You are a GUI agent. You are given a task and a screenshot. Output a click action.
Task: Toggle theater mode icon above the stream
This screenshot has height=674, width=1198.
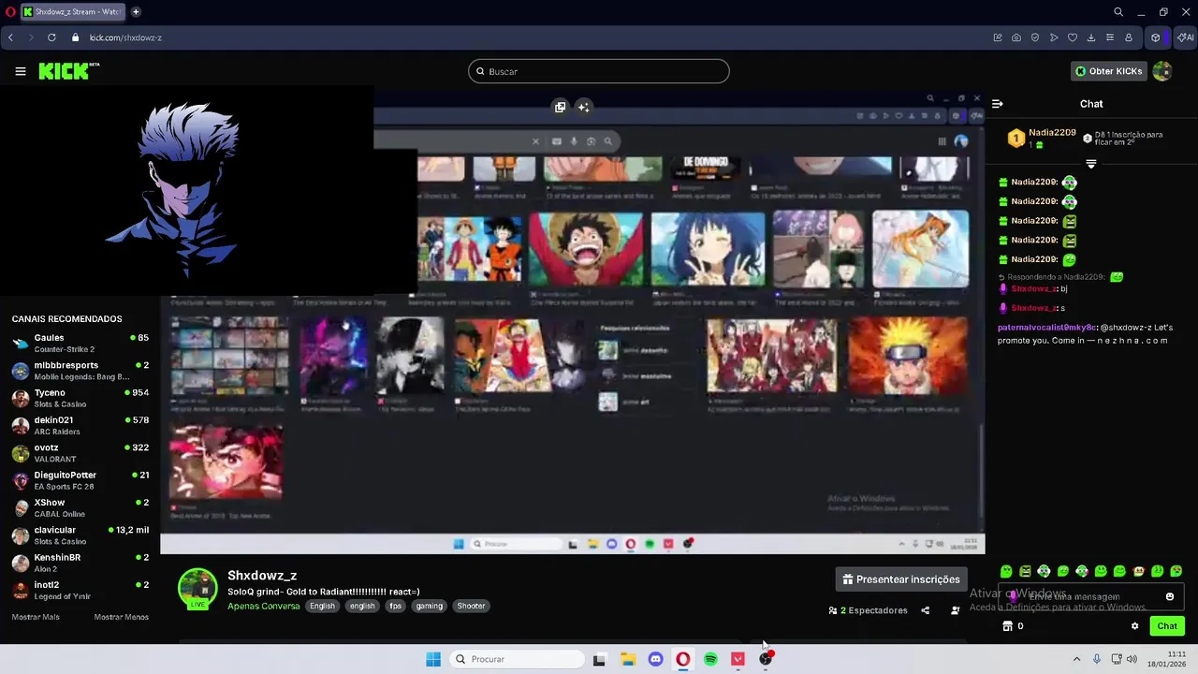click(x=560, y=107)
